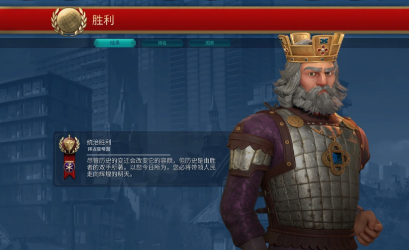The image size is (409, 250).
Task: Click the victory description paragraph text
Action: [x=151, y=168]
